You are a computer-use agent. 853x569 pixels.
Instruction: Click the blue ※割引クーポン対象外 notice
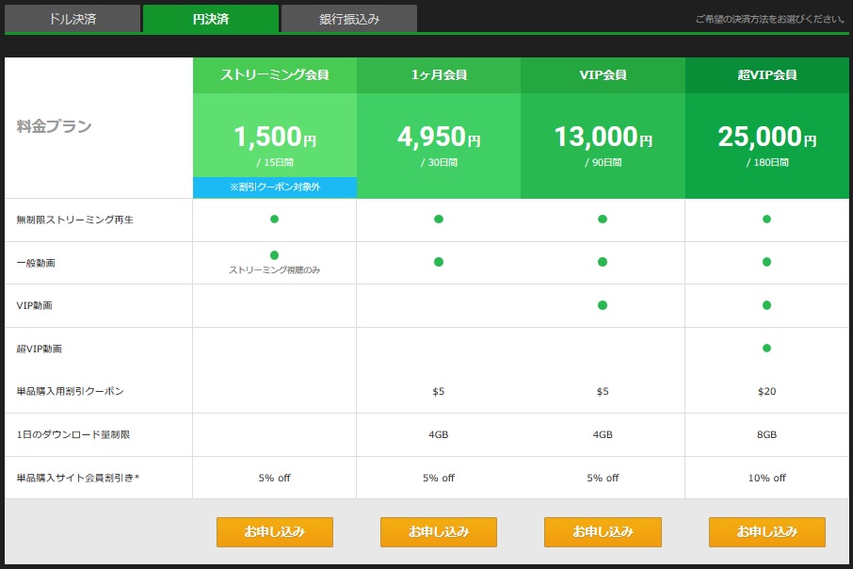click(x=274, y=187)
